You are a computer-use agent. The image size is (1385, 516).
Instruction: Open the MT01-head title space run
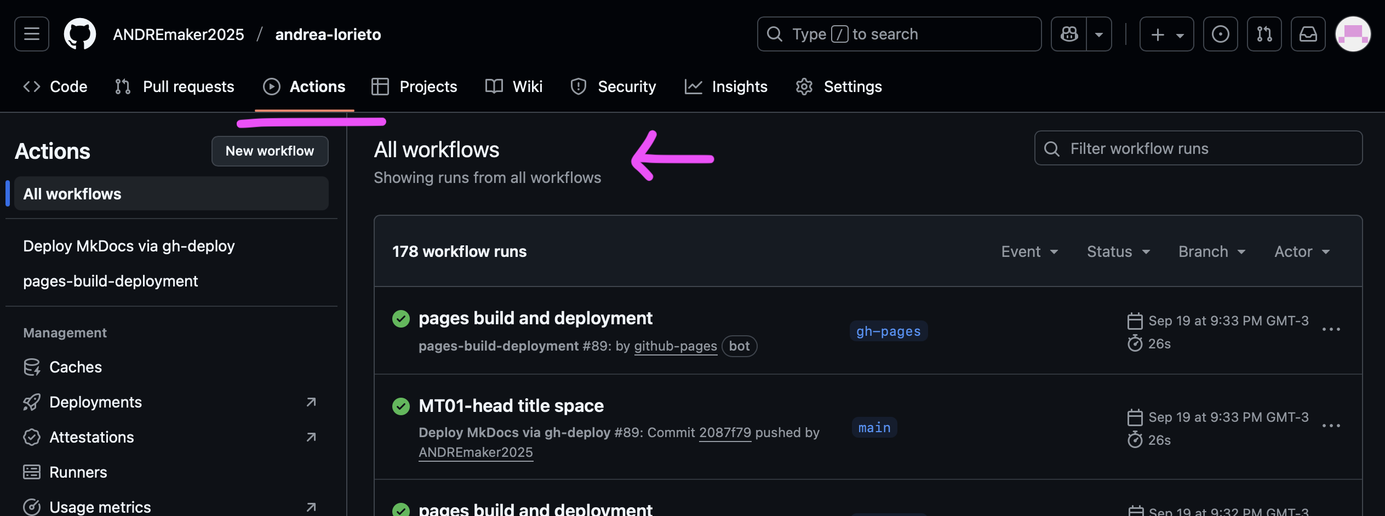click(511, 406)
